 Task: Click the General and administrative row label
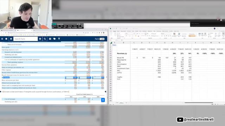click(13, 57)
